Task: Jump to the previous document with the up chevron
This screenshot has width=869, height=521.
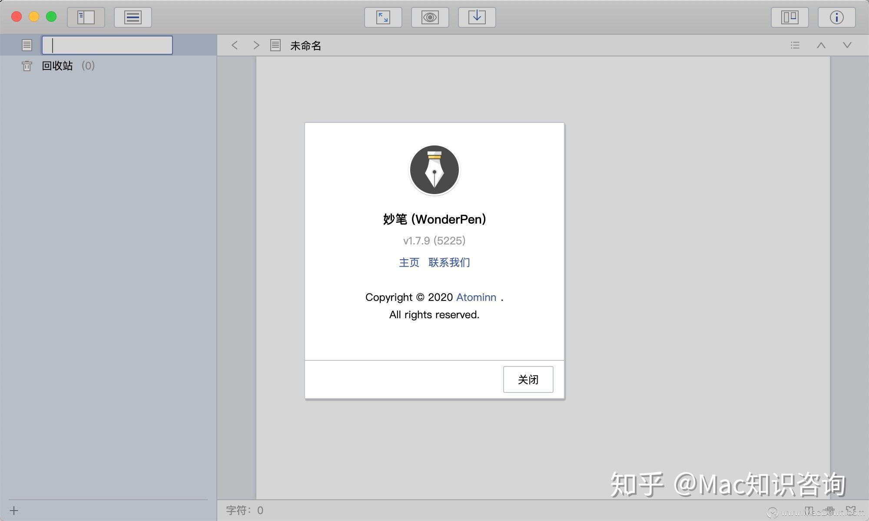Action: [x=821, y=45]
